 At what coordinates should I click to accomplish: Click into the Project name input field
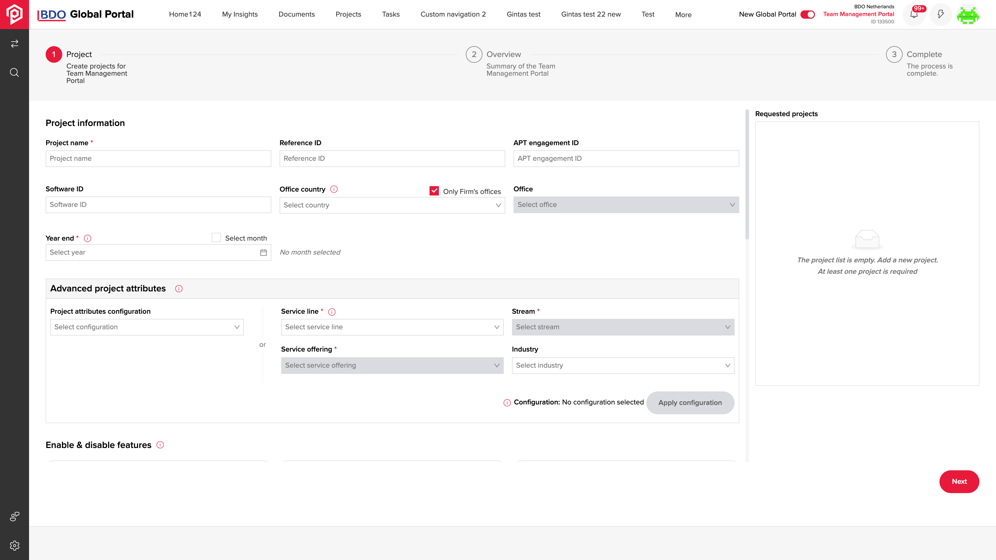pyautogui.click(x=158, y=158)
